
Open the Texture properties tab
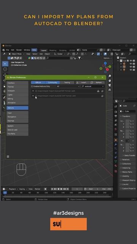pos(116,171)
